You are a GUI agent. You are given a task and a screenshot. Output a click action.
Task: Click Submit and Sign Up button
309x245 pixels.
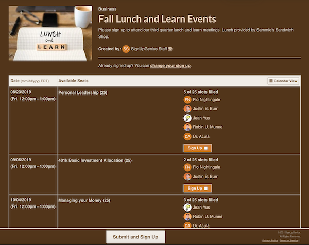(135, 237)
